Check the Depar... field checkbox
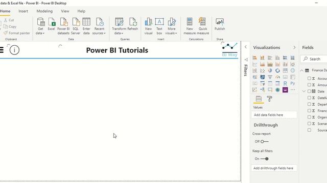The height and width of the screenshot is (183, 327). pyautogui.click(x=309, y=104)
